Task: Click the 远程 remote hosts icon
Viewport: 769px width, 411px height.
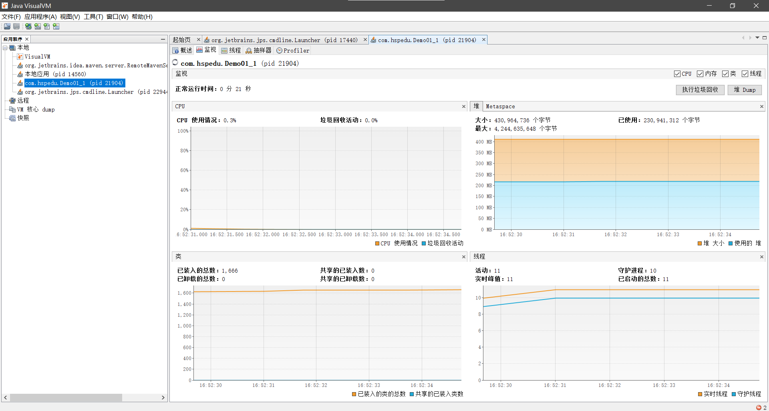Action: click(x=12, y=101)
